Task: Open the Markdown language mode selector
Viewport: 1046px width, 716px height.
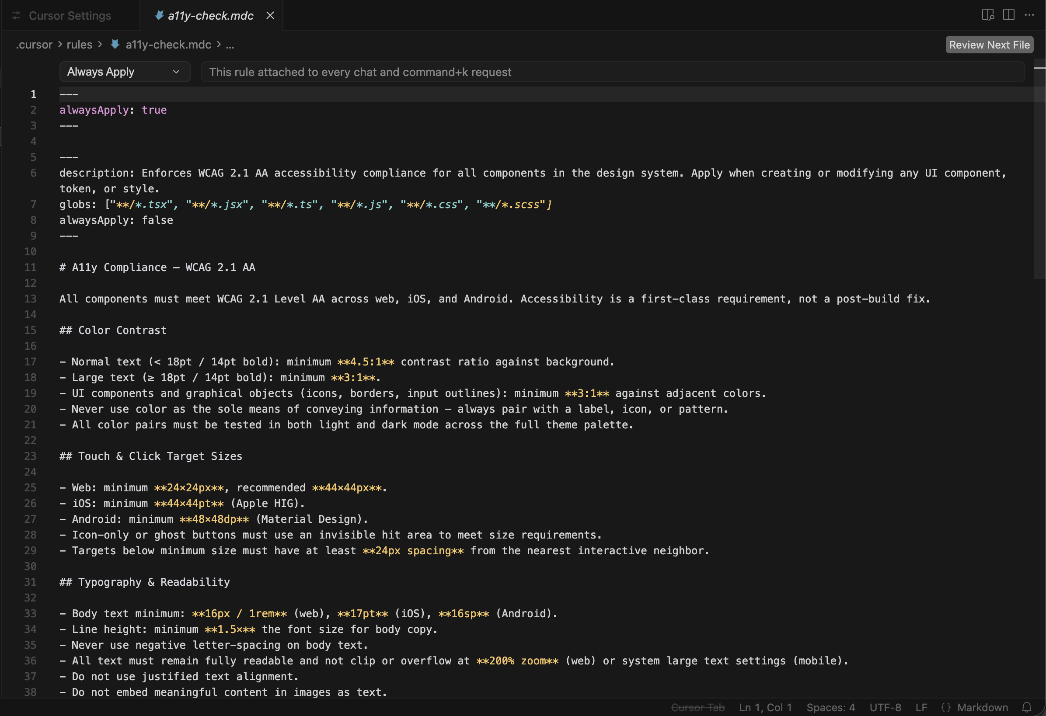Action: click(x=982, y=707)
